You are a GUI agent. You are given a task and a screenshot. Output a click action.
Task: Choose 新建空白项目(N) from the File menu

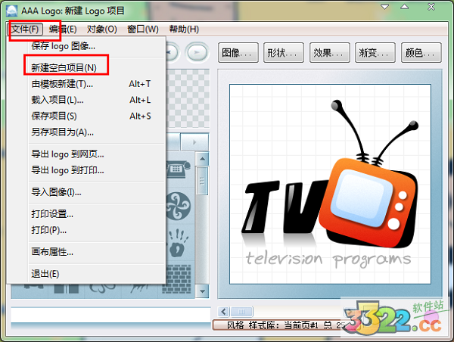coord(64,67)
